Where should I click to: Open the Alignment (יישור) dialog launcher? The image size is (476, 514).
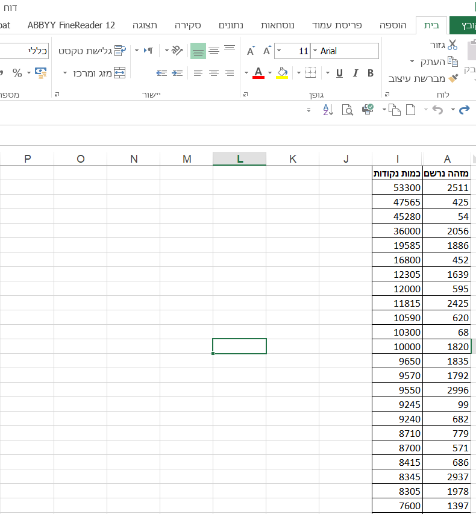click(57, 95)
